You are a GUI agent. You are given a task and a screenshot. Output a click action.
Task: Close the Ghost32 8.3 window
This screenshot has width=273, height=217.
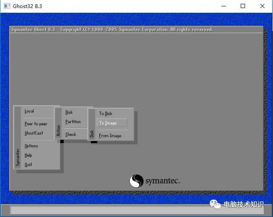(x=262, y=6)
